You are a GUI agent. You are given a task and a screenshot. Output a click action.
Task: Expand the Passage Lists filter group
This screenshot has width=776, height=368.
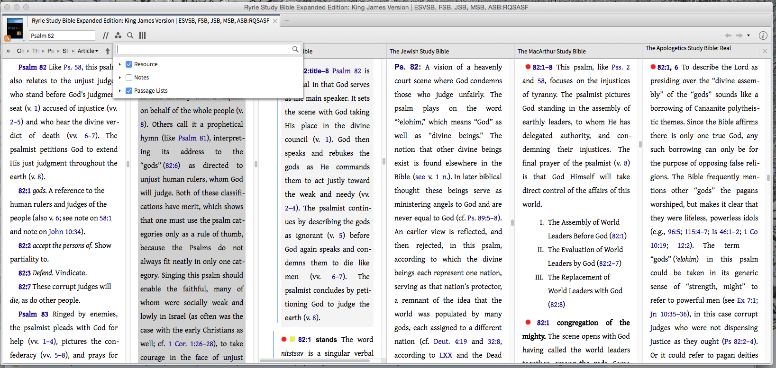pyautogui.click(x=120, y=91)
